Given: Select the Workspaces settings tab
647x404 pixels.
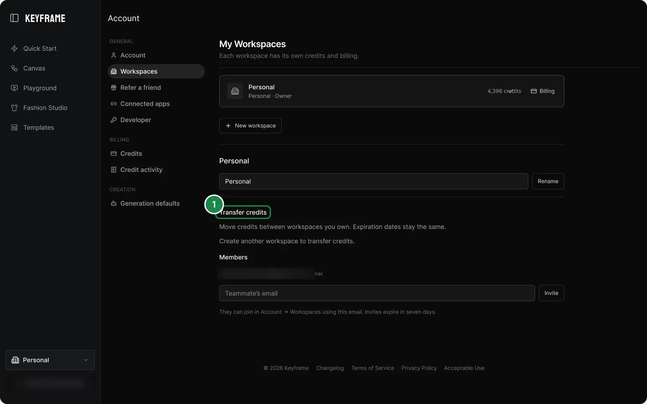Looking at the screenshot, I should click(156, 71).
